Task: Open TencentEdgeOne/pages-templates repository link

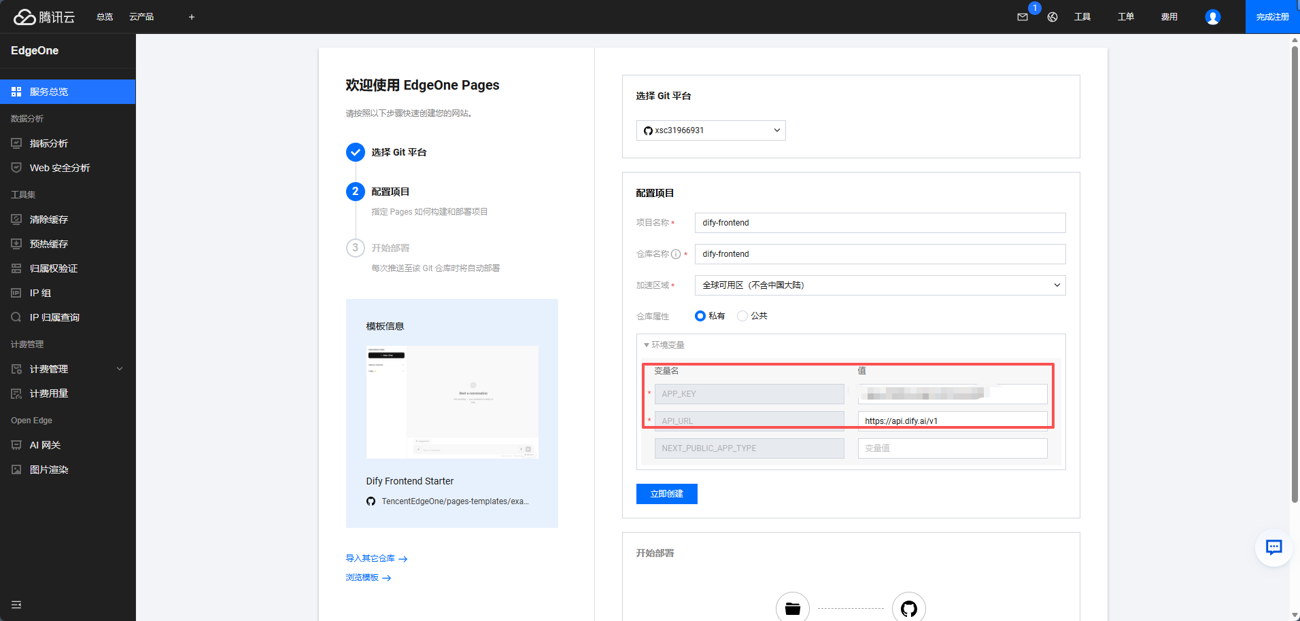Action: point(455,501)
